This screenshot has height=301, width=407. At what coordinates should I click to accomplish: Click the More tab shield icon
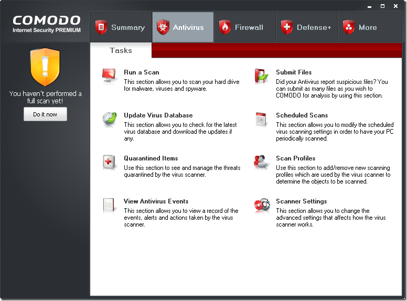click(349, 27)
